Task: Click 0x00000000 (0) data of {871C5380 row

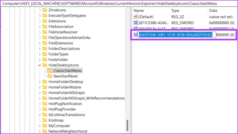Action: [x=222, y=23]
